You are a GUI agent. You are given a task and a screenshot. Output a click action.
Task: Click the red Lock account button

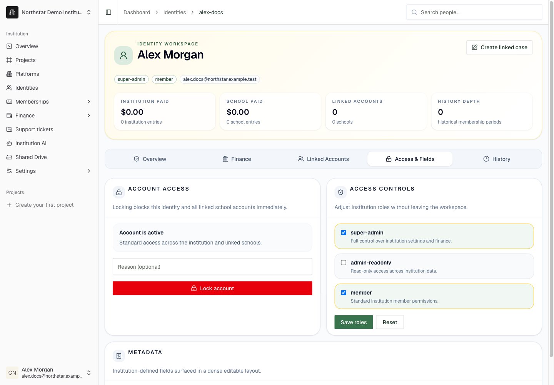[212, 288]
